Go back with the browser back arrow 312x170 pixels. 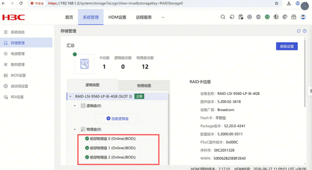click(x=3, y=3)
